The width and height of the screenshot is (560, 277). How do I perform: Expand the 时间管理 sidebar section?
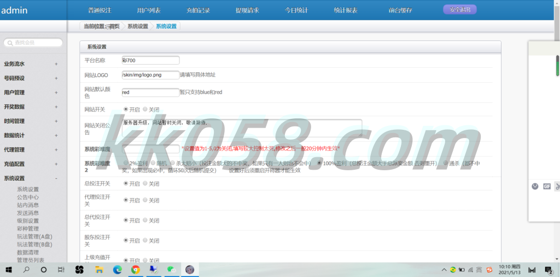click(x=56, y=121)
